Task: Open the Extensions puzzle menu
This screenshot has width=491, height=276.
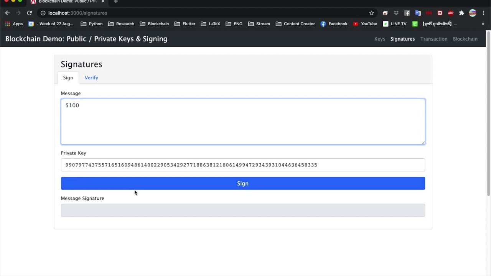Action: pyautogui.click(x=461, y=13)
